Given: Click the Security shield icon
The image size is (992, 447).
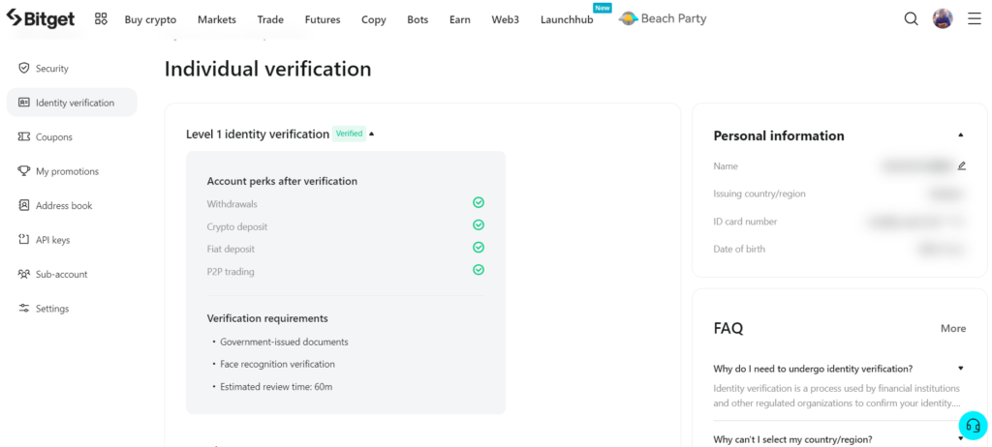Looking at the screenshot, I should [24, 69].
